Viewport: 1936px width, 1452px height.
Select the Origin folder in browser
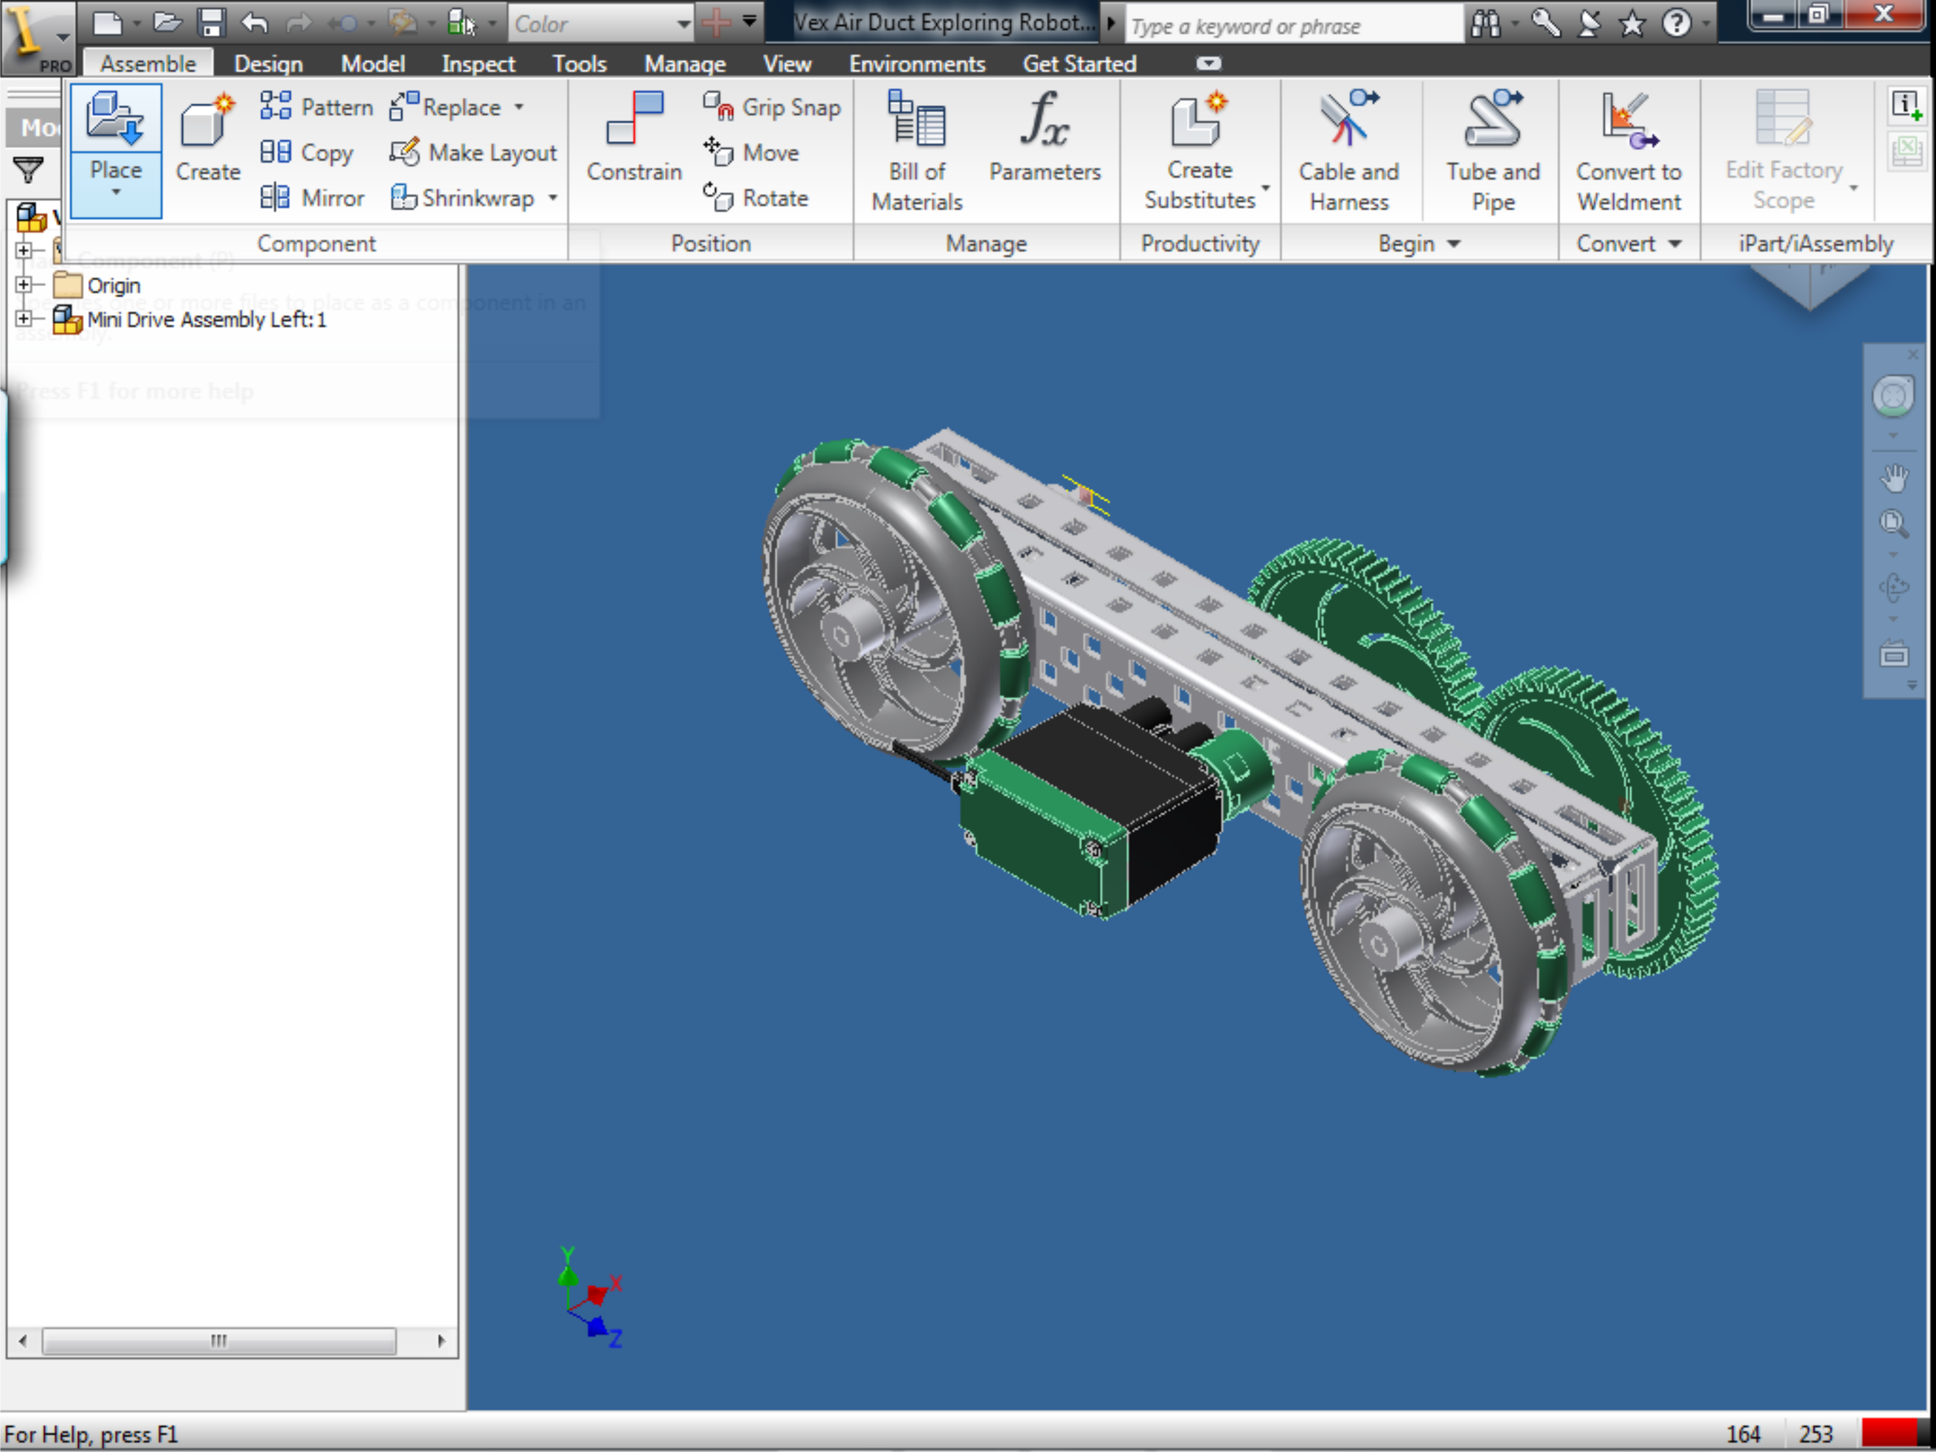pyautogui.click(x=114, y=285)
